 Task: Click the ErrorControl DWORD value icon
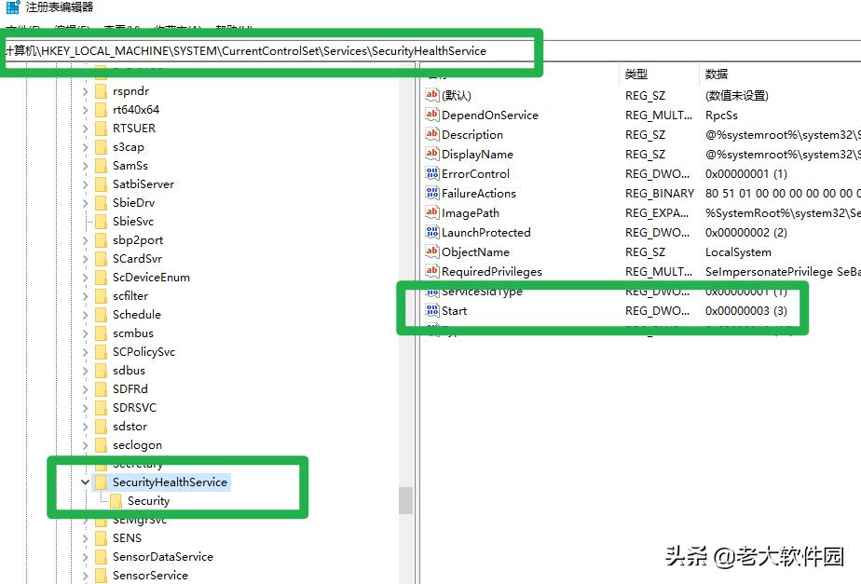[432, 173]
